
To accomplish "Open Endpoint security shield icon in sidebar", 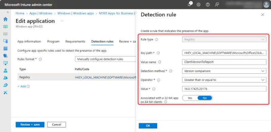I will (x=5, y=56).
